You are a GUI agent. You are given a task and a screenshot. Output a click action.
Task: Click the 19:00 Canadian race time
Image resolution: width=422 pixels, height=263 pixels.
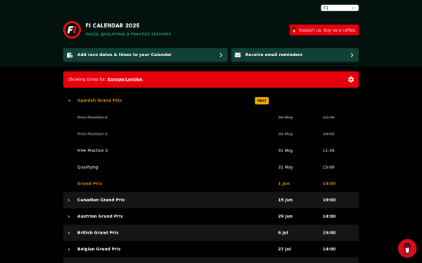(329, 200)
